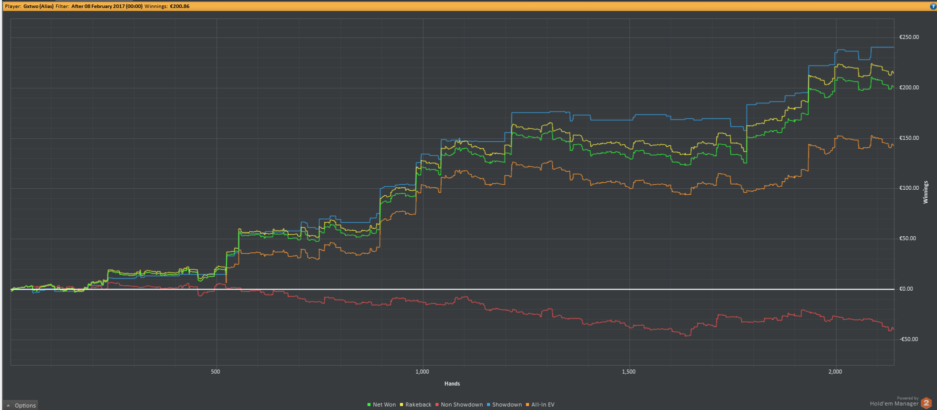Click the yellow Rakeback legend swatch

click(x=401, y=405)
